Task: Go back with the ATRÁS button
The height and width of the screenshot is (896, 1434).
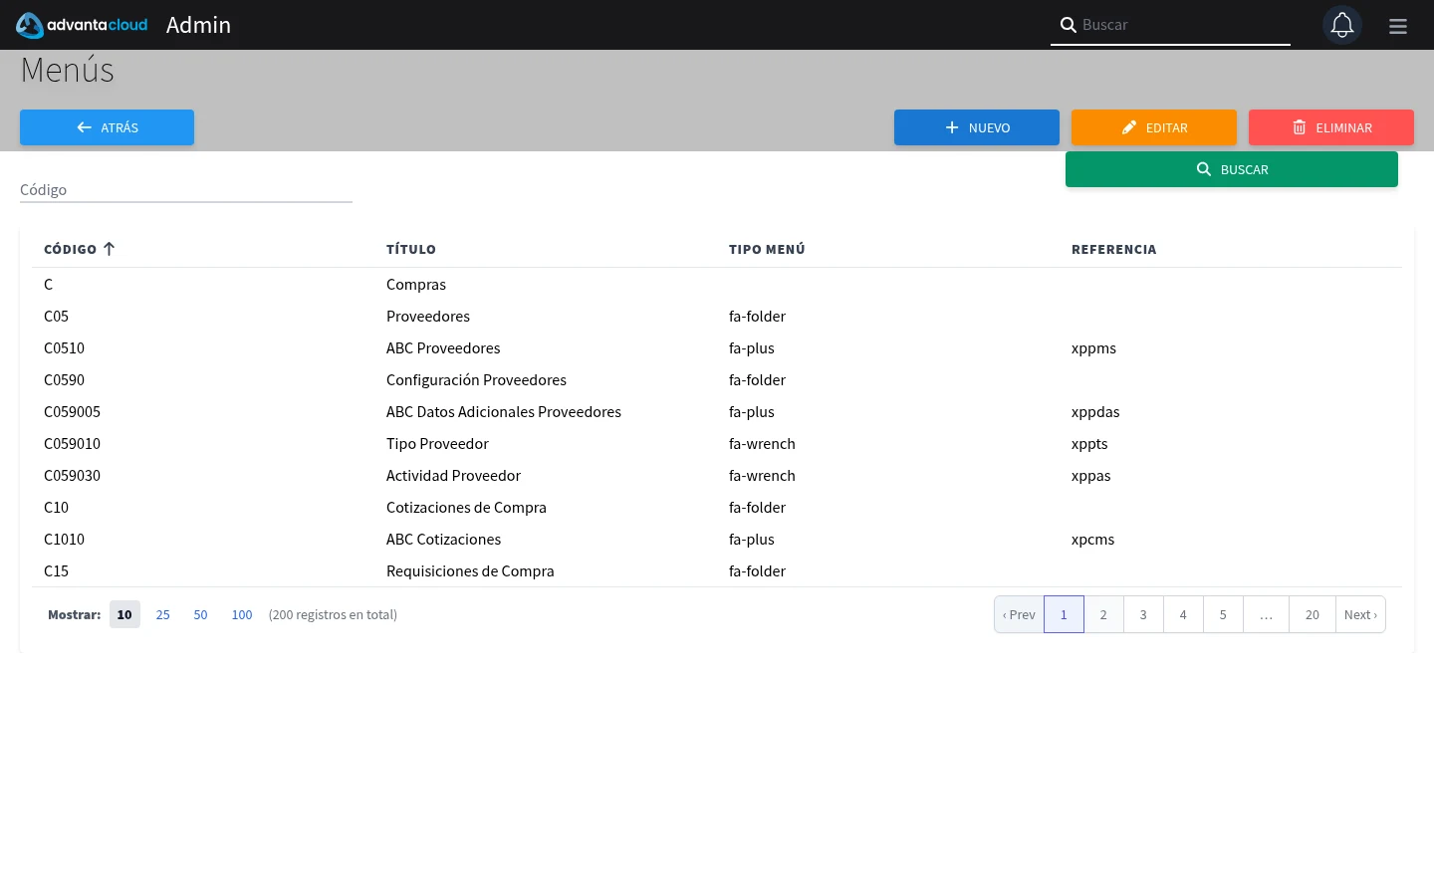Action: click(107, 127)
